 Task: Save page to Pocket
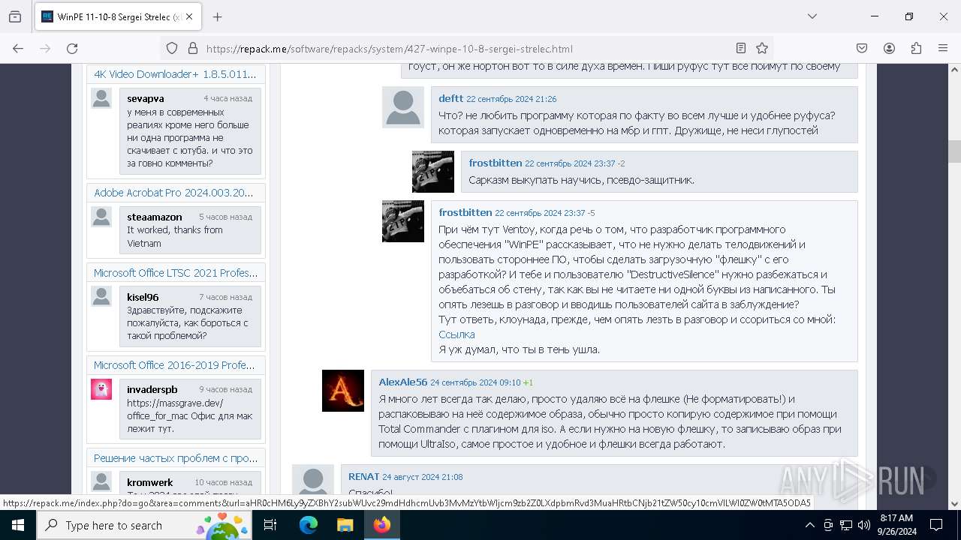coord(862,48)
